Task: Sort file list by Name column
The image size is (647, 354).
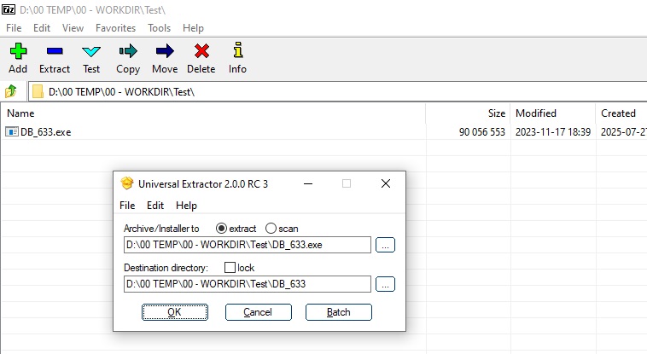Action: [x=213, y=113]
